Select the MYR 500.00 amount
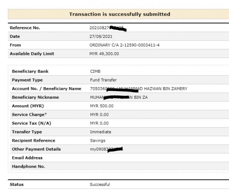This screenshot has width=229, height=192. [102, 106]
